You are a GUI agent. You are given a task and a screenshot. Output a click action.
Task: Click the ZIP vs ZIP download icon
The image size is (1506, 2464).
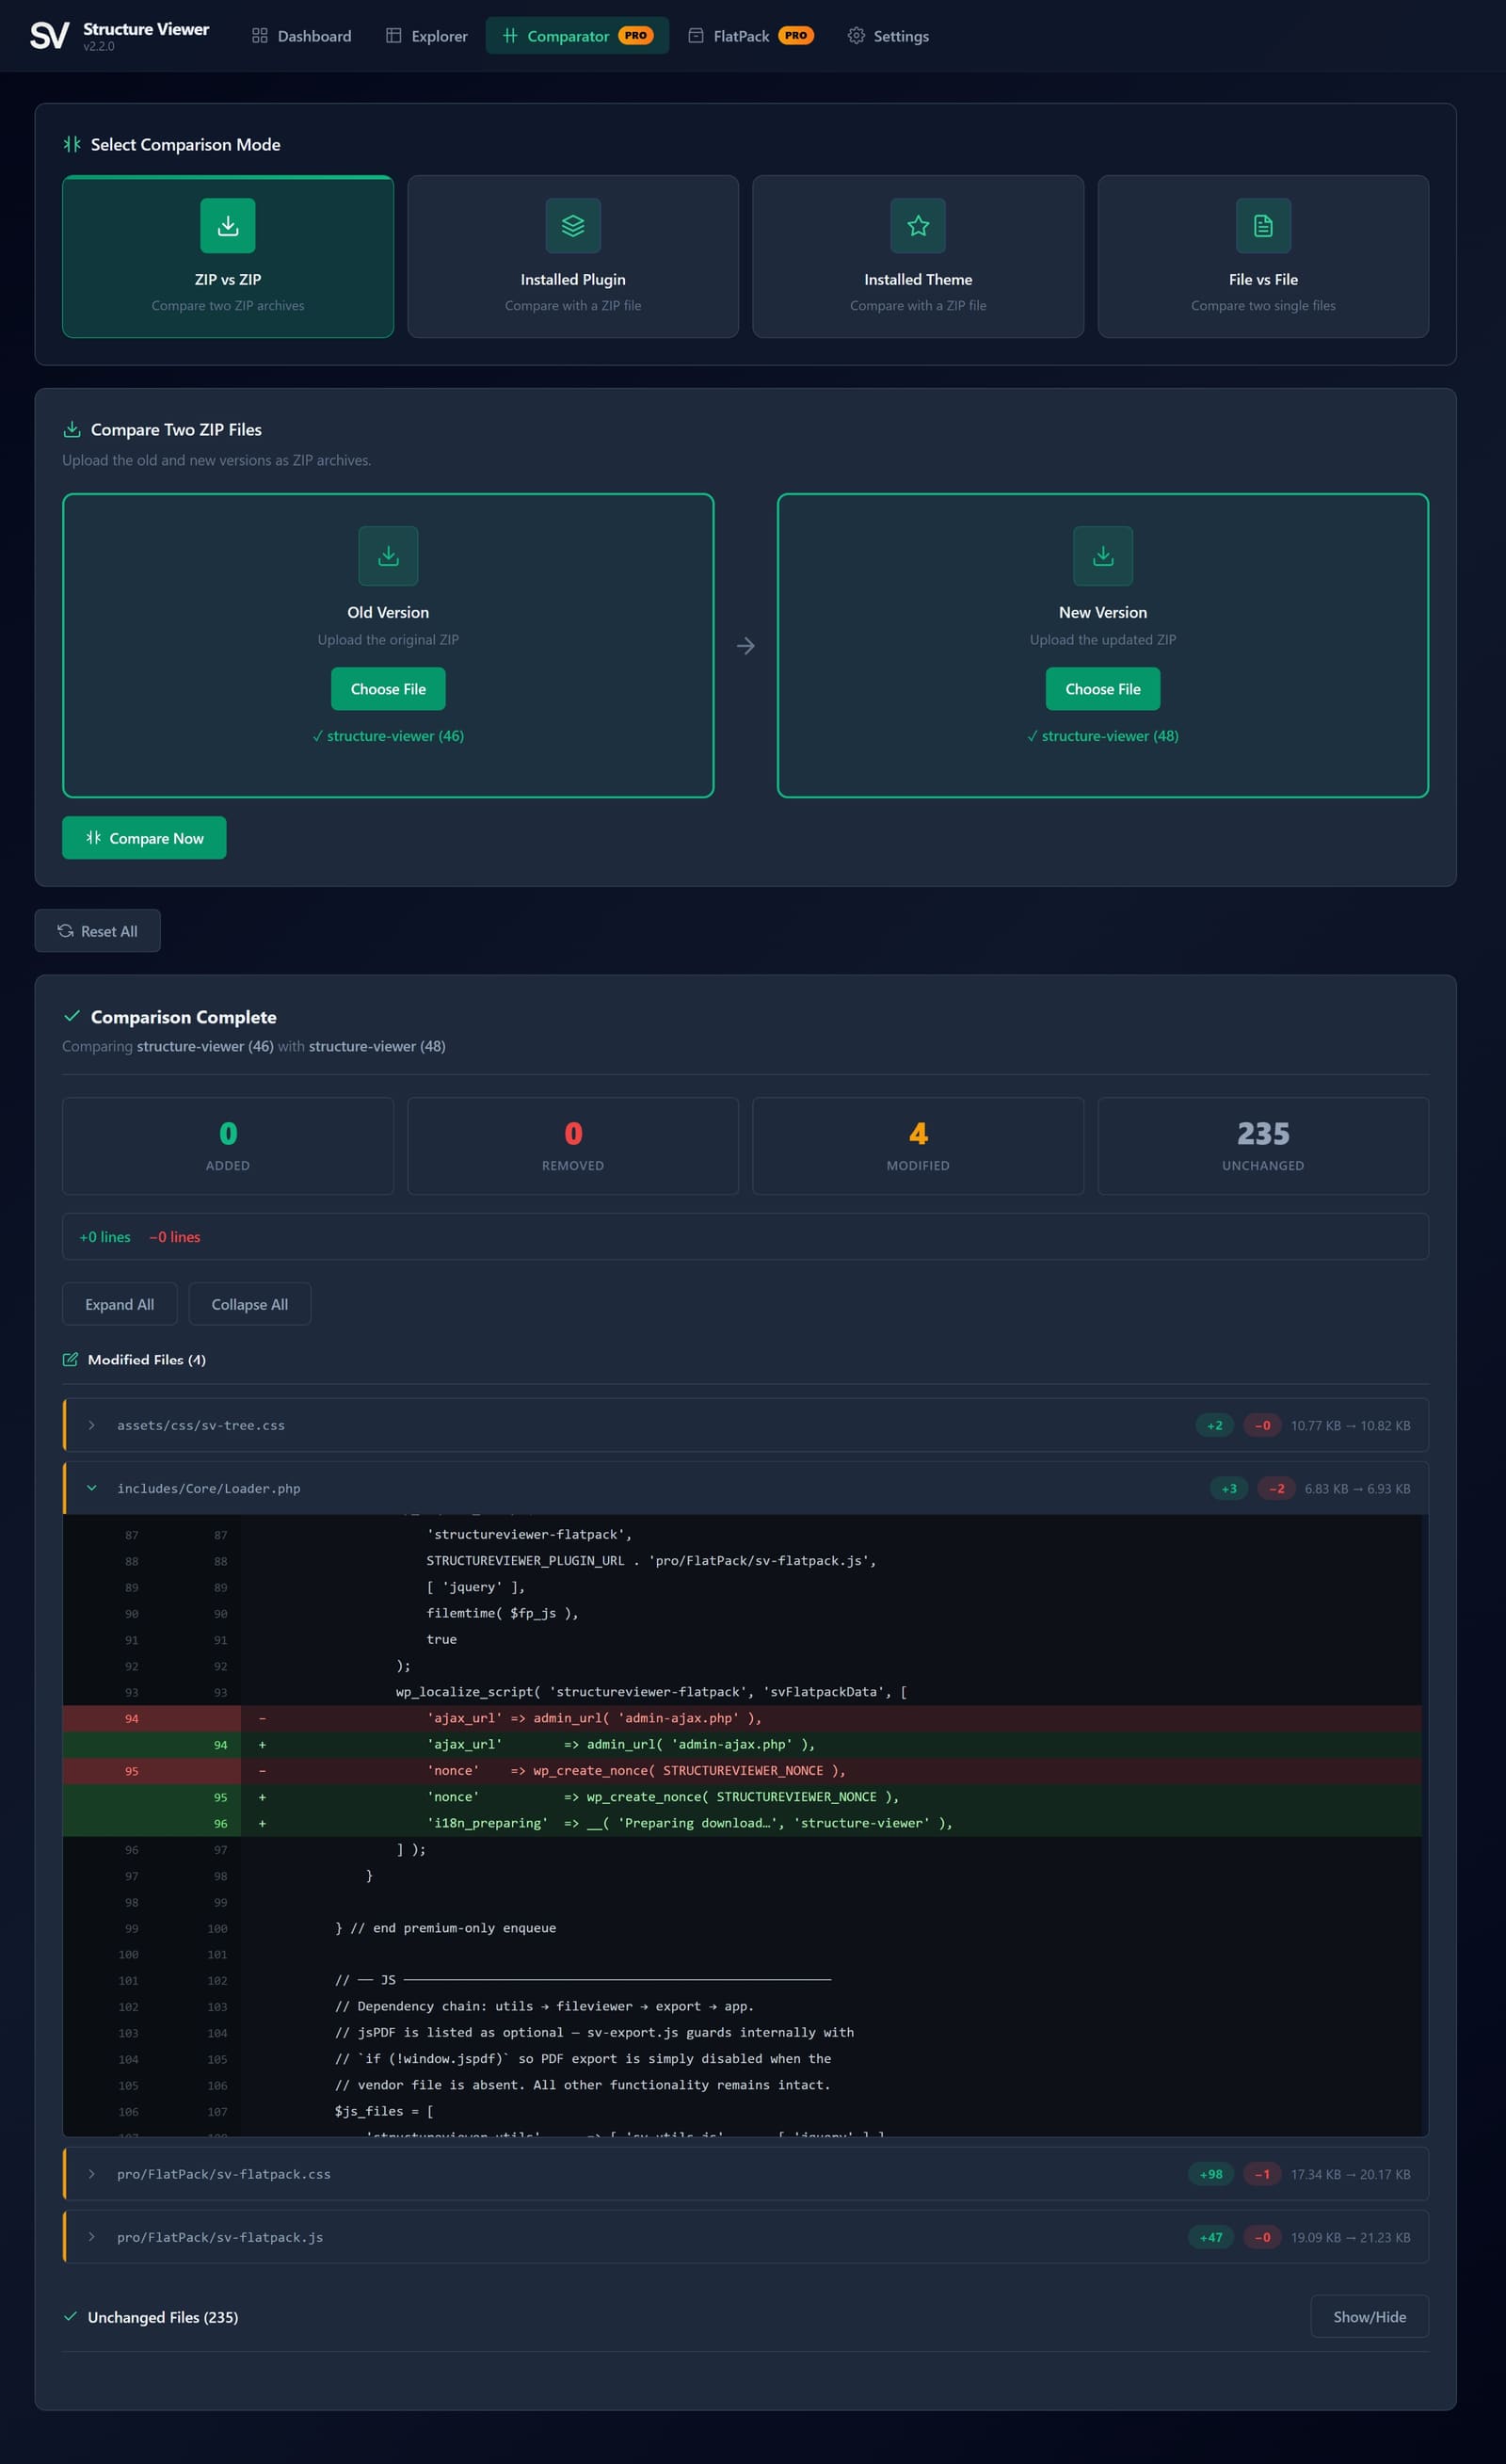[x=228, y=226]
